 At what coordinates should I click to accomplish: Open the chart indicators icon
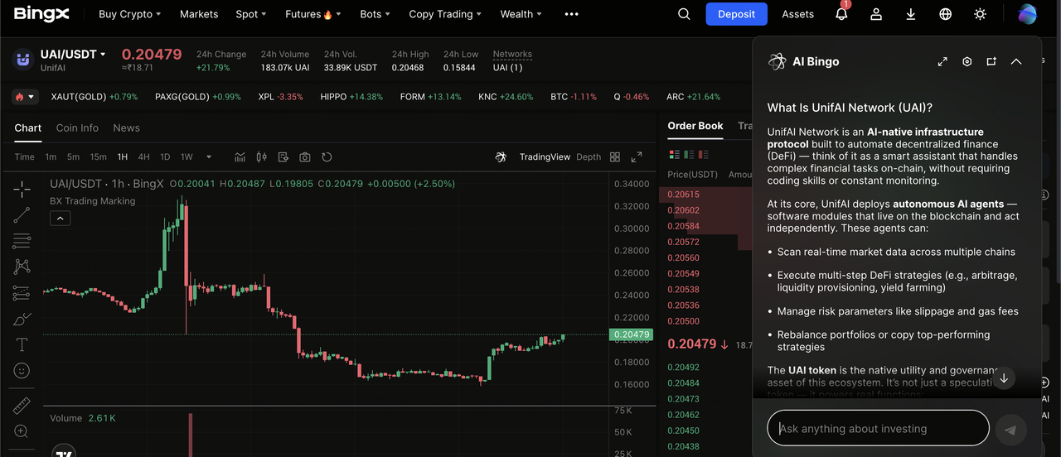coord(240,157)
